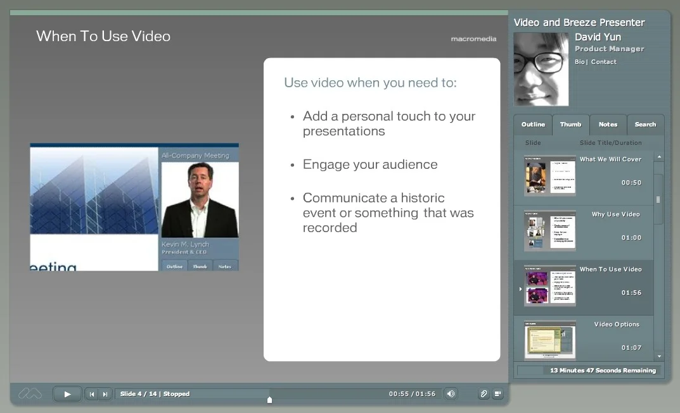Click the 'Slide Title/Duration' column header
The height and width of the screenshot is (413, 680).
pyautogui.click(x=611, y=143)
